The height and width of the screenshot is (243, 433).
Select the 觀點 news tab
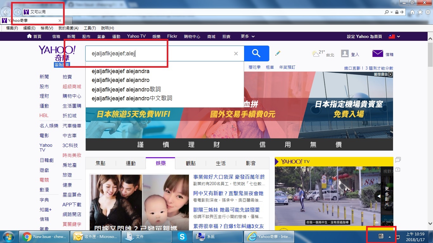pyautogui.click(x=191, y=163)
